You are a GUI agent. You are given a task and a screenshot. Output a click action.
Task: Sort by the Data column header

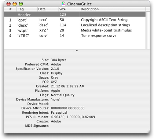click(x=48, y=9)
